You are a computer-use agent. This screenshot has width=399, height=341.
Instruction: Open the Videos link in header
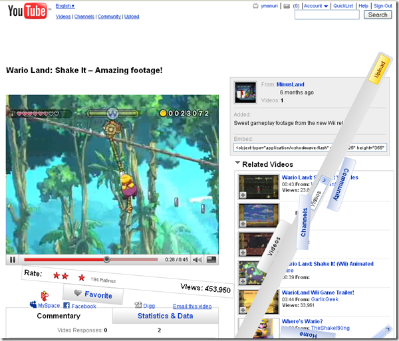(63, 17)
